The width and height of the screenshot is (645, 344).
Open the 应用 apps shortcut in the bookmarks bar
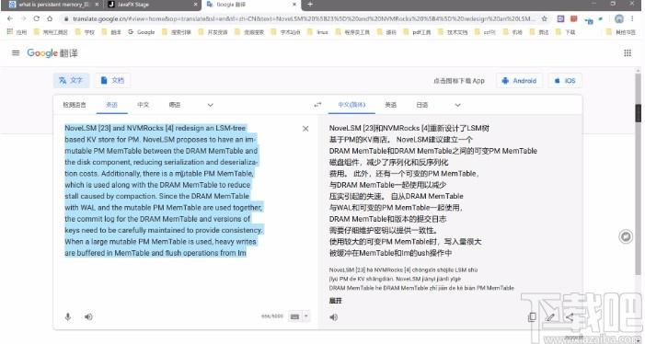point(17,31)
